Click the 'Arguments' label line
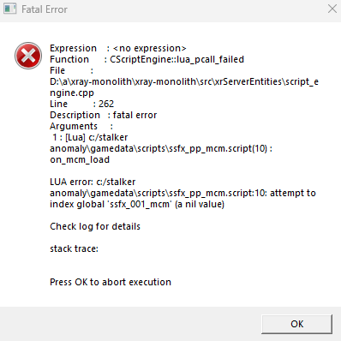 click(x=81, y=126)
